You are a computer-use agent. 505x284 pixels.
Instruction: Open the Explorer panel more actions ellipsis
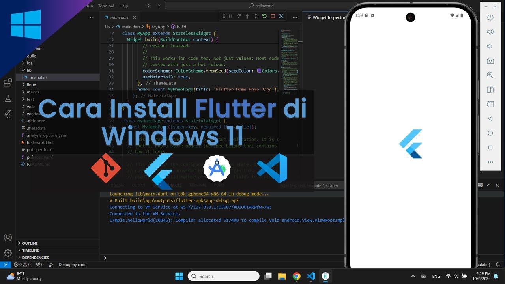click(92, 17)
